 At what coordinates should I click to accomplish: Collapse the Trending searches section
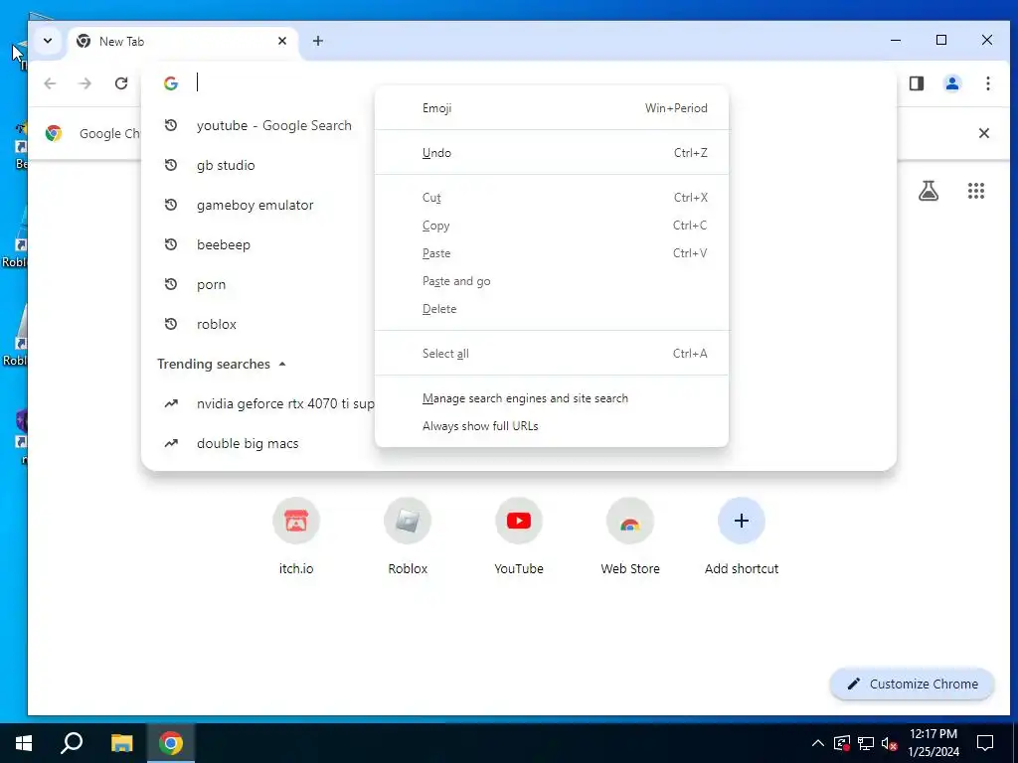pos(281,364)
